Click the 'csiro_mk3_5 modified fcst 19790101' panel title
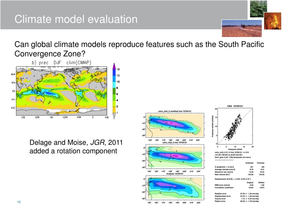282x212 pixels. [175, 111]
